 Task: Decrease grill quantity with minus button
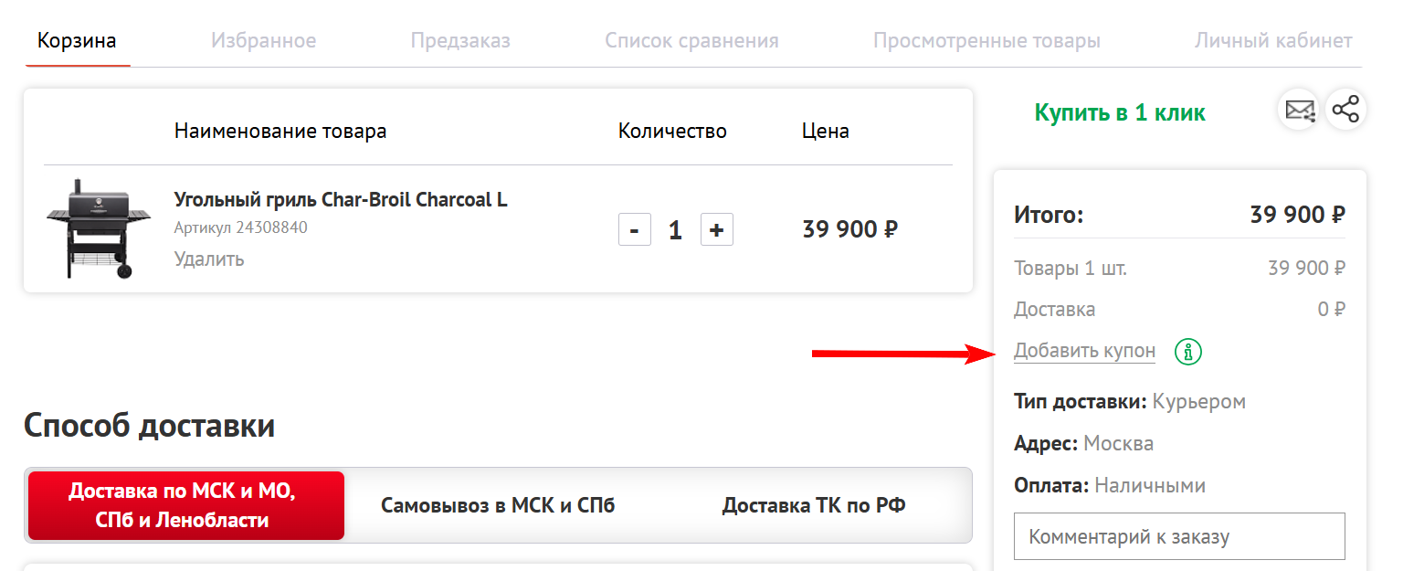(635, 230)
